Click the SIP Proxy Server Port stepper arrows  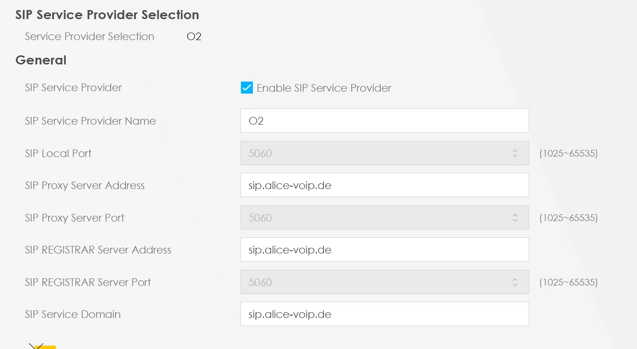515,218
